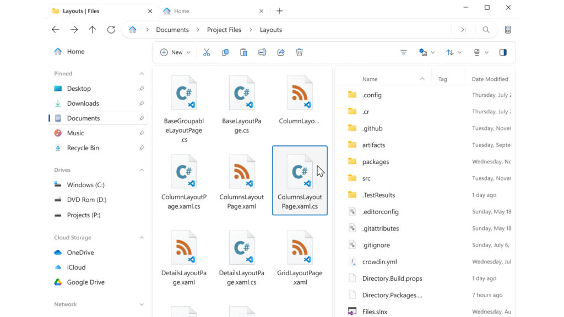Click the Delete trash icon

click(299, 52)
